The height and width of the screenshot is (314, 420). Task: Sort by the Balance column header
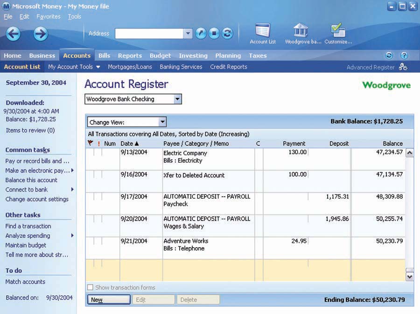click(392, 143)
